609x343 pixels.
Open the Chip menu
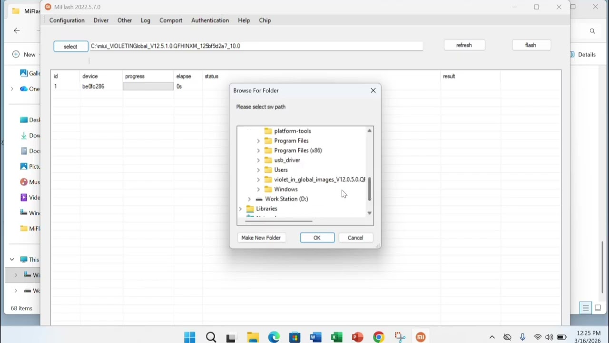pos(265,20)
